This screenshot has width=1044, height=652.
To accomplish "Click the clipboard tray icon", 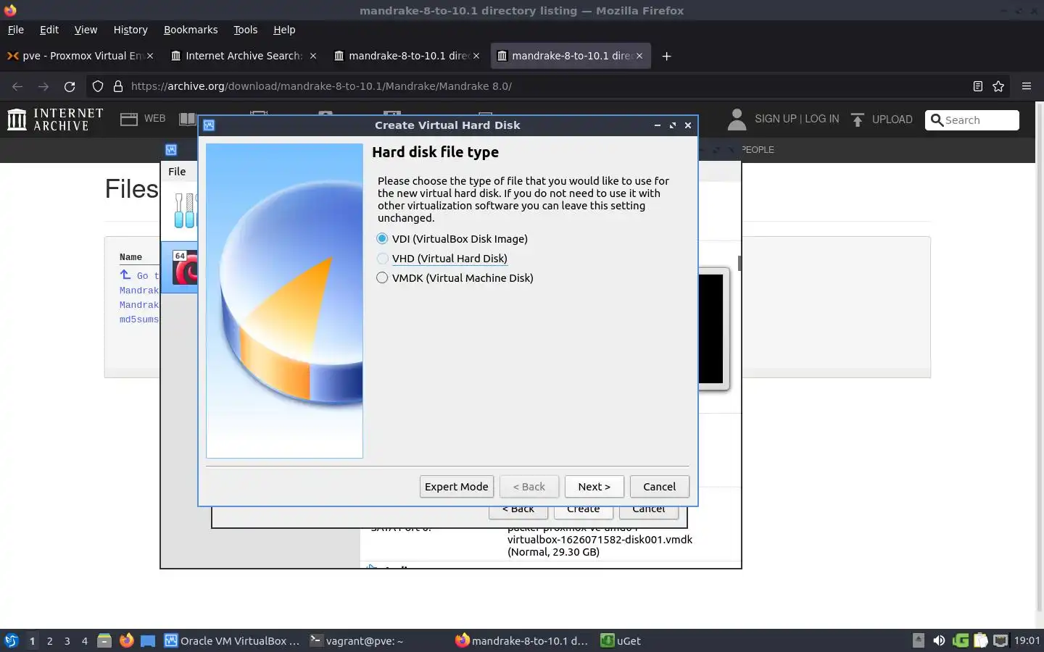I will pyautogui.click(x=981, y=640).
